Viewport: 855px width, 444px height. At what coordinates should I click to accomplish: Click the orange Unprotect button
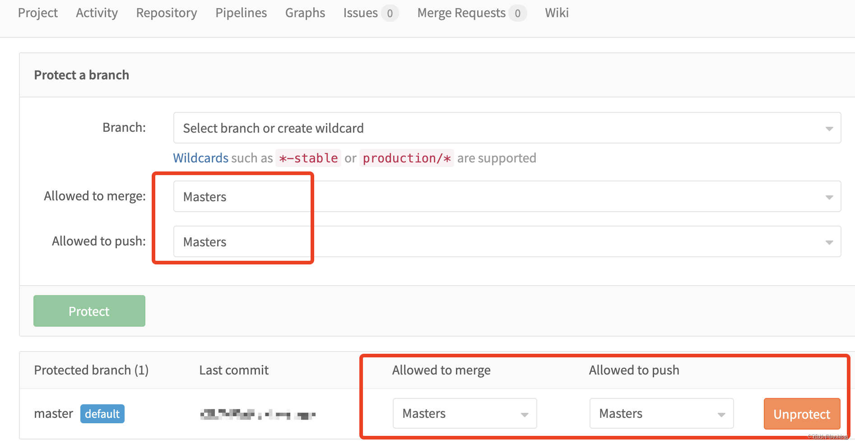pyautogui.click(x=802, y=414)
